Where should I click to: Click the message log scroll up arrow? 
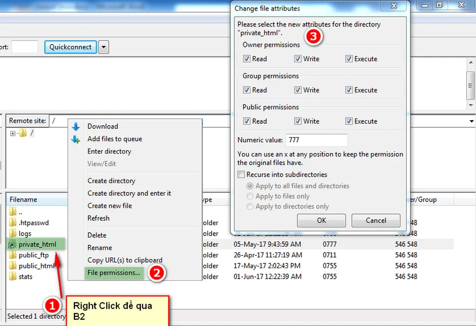(471, 63)
